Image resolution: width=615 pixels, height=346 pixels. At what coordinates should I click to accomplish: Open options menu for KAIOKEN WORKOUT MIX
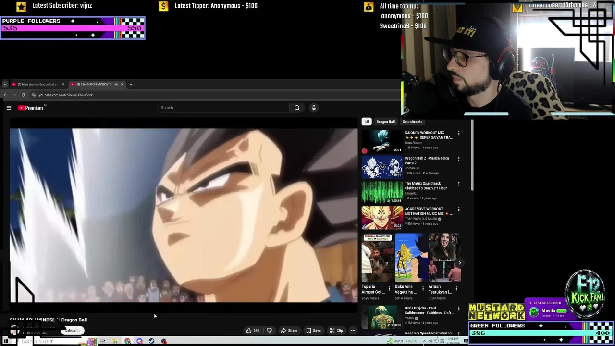point(459,133)
